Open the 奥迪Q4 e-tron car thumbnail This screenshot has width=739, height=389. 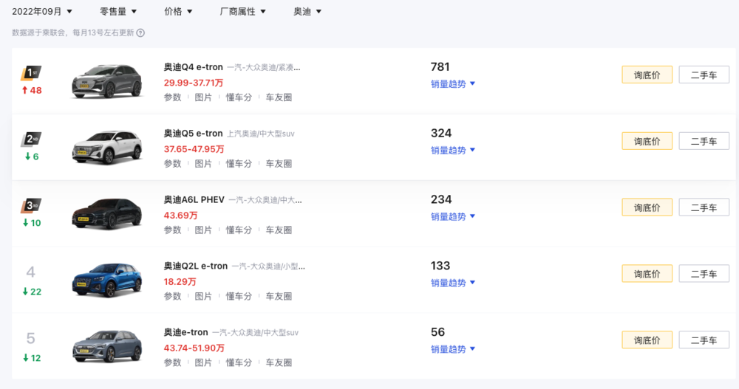(107, 81)
